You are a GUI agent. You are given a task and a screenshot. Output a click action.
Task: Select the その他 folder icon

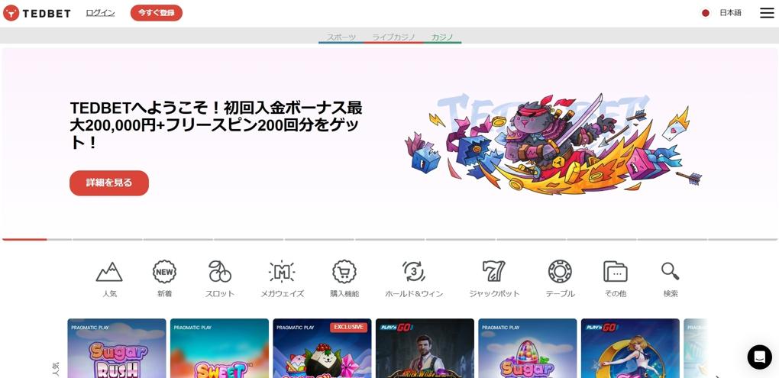point(616,272)
